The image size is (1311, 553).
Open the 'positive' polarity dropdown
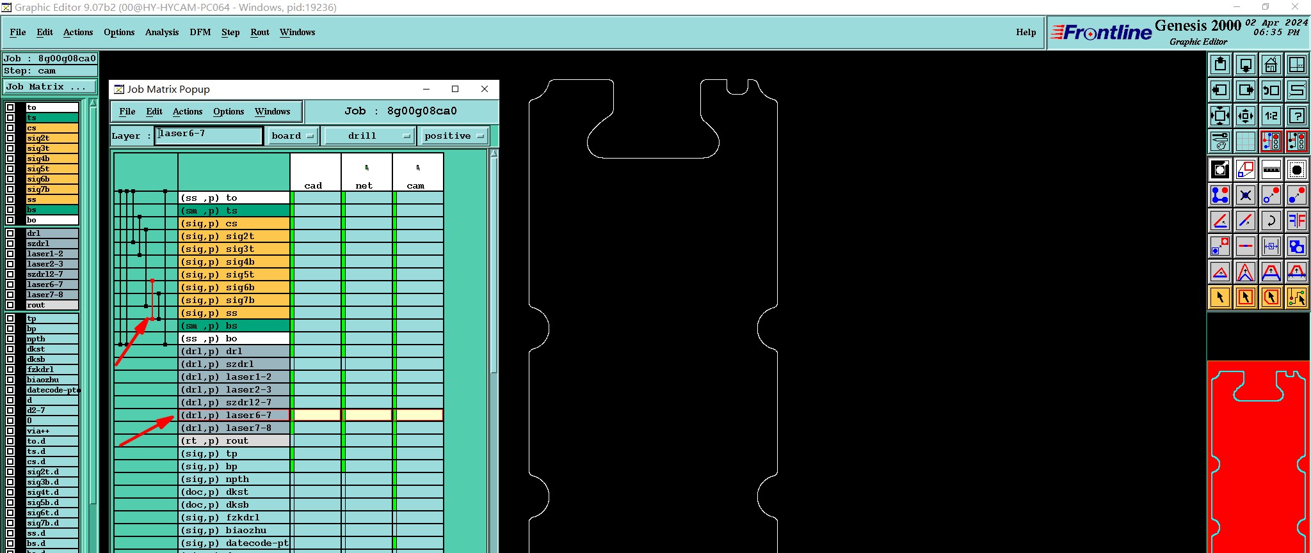click(453, 136)
